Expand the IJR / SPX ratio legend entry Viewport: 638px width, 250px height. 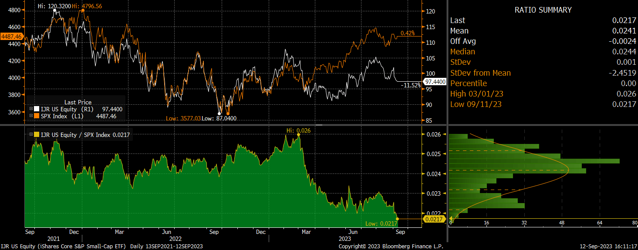[x=30, y=135]
